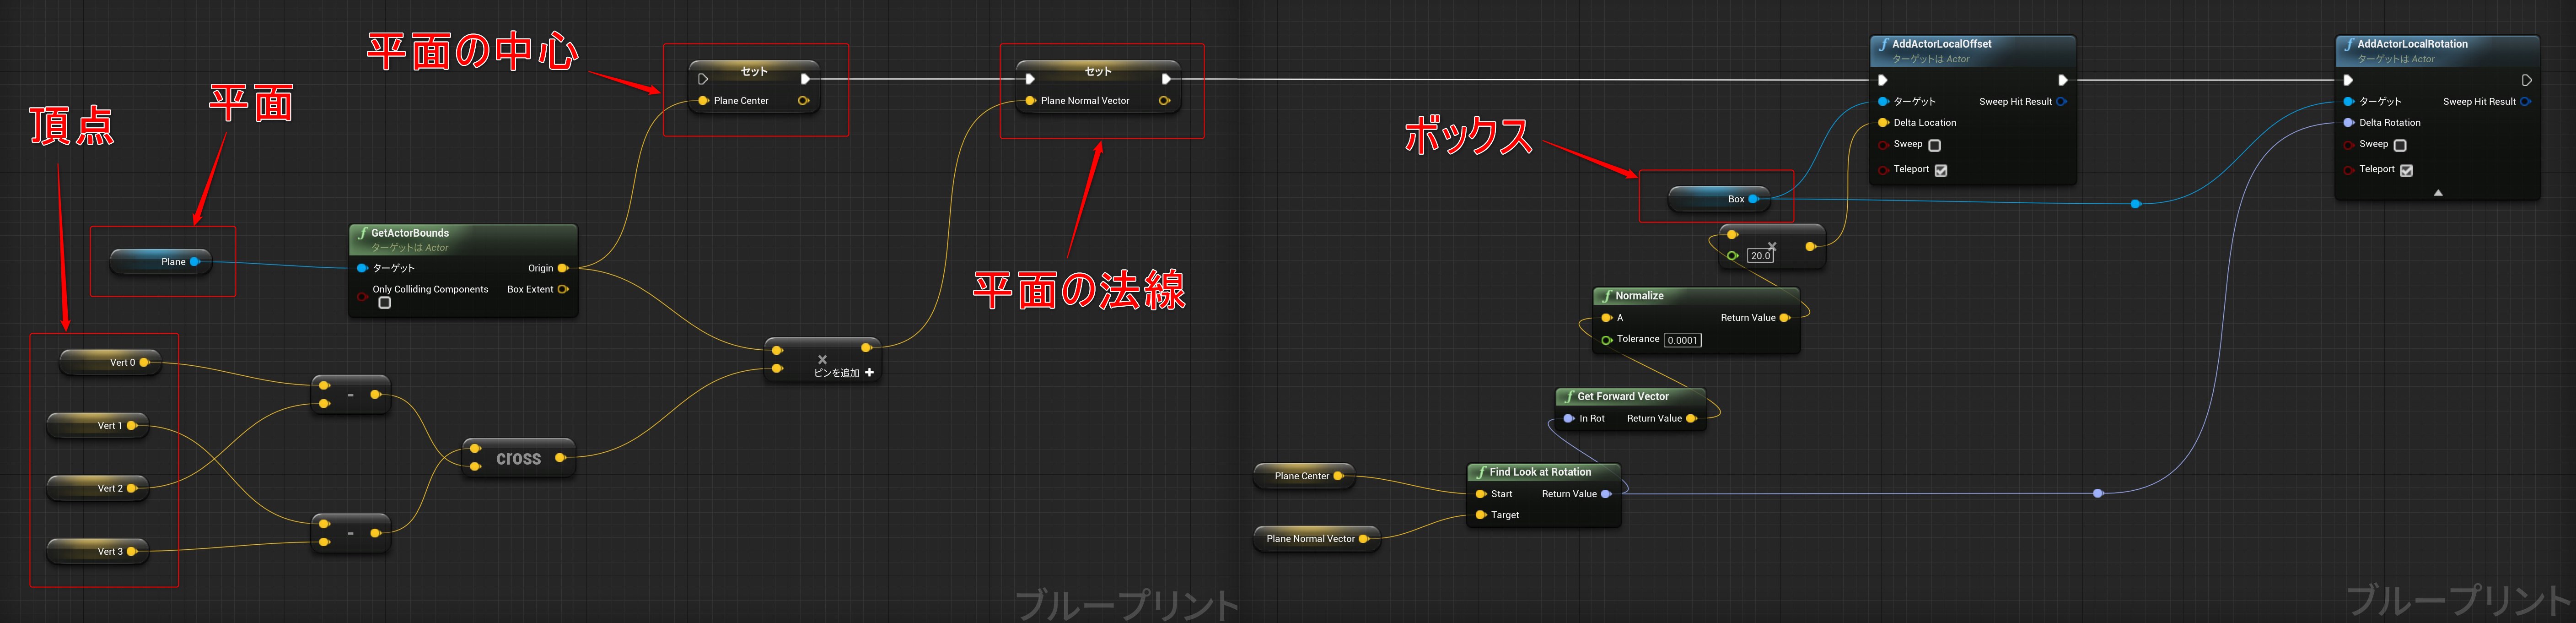Select the Plane Normal Vector getter variable node

1316,539
